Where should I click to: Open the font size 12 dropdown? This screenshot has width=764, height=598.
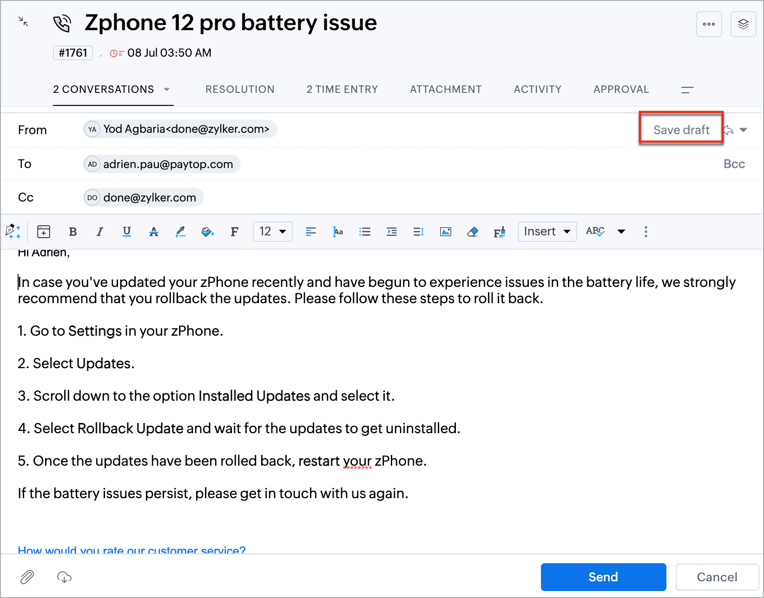(x=272, y=232)
